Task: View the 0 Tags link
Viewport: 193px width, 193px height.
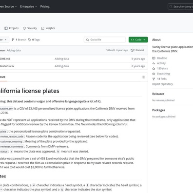Action: (34, 39)
